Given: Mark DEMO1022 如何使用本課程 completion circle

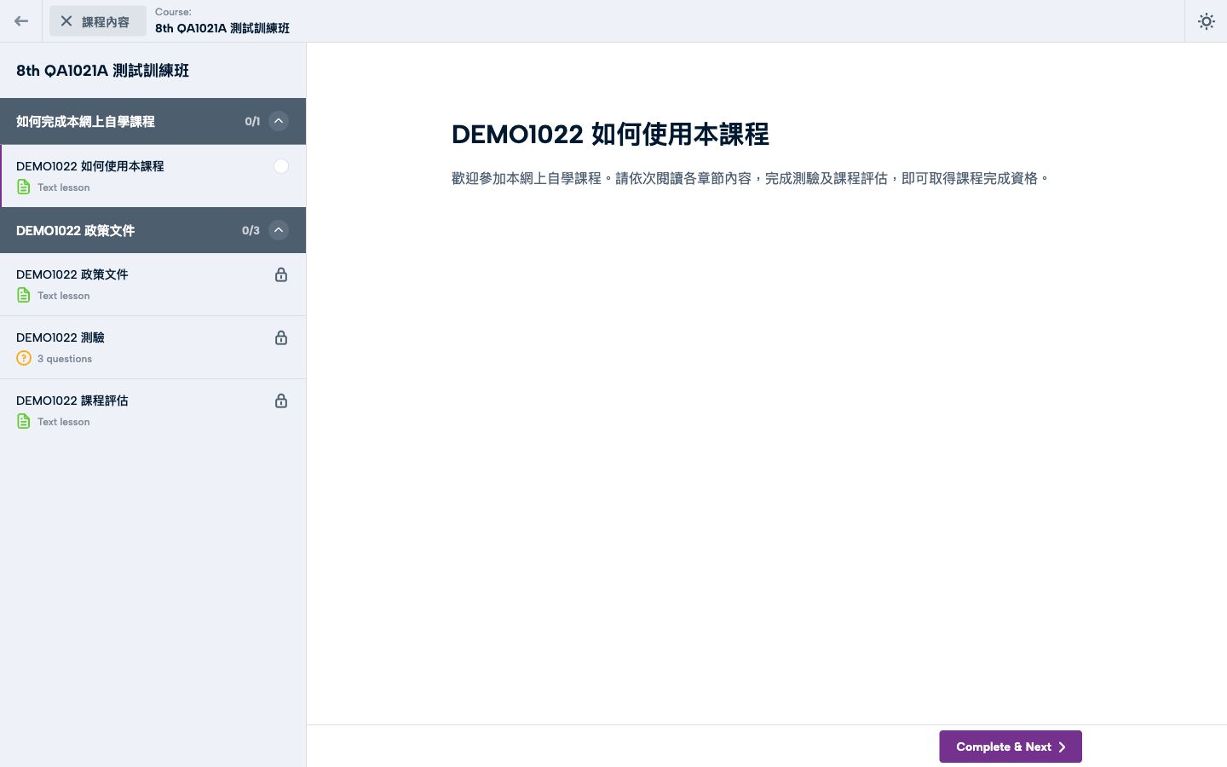Looking at the screenshot, I should tap(281, 166).
